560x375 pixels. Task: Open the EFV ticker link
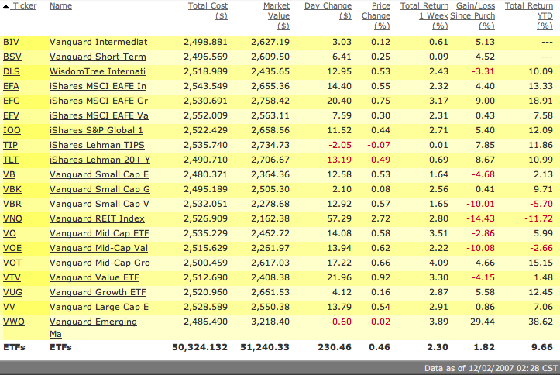pyautogui.click(x=11, y=115)
